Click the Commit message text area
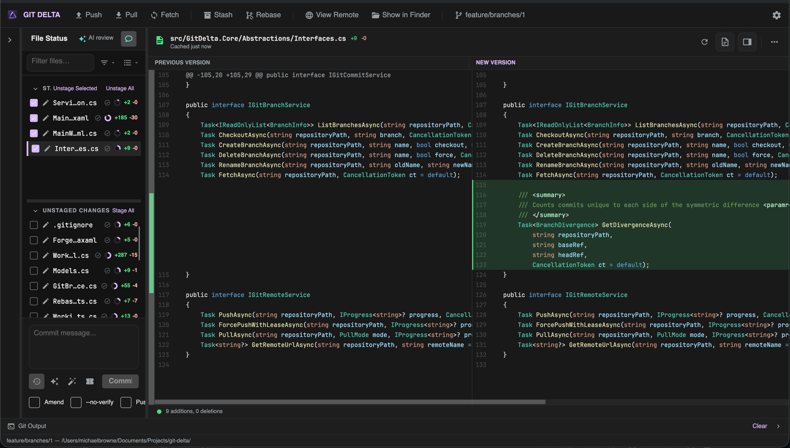Image resolution: width=790 pixels, height=448 pixels. click(x=83, y=347)
